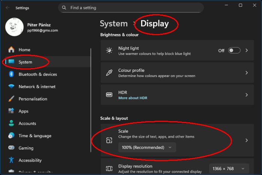Toggle the Night light switch on

pos(234,50)
